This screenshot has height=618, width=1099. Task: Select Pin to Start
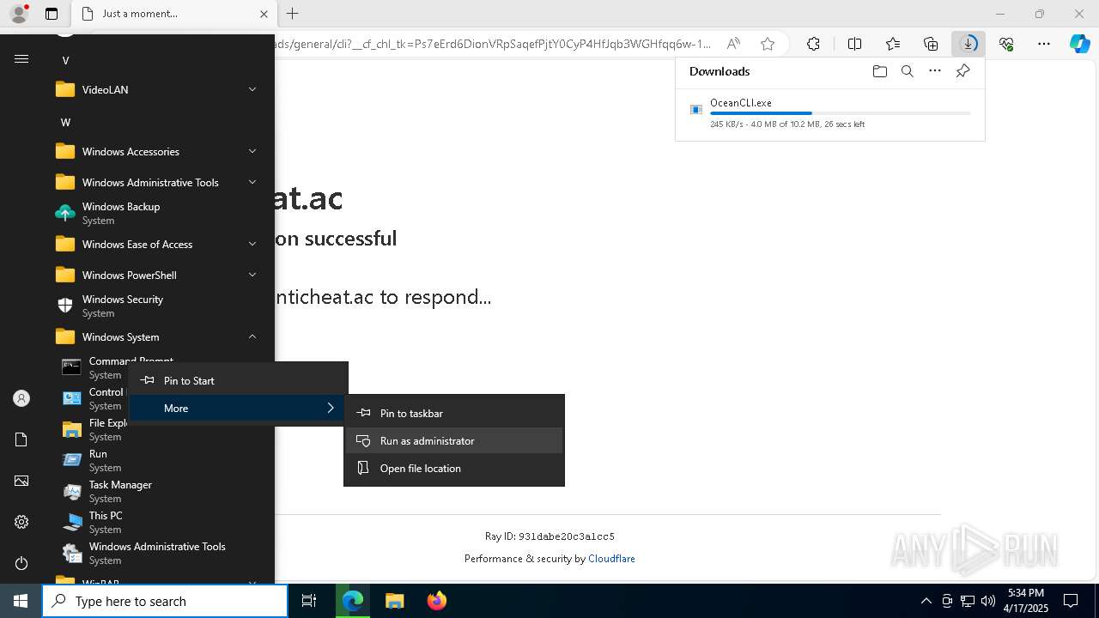click(239, 380)
